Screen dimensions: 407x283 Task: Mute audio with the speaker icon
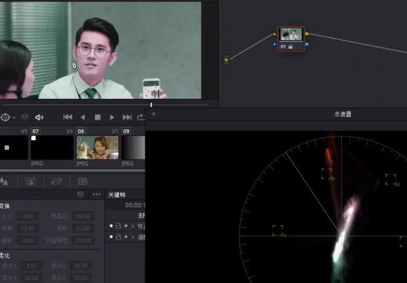click(x=39, y=117)
